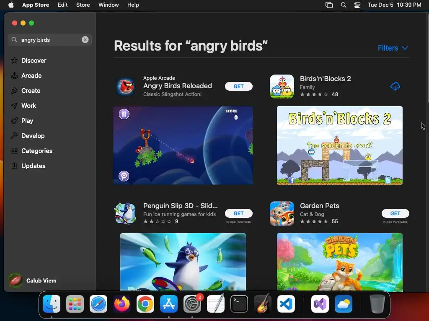Image resolution: width=429 pixels, height=321 pixels.
Task: Open the Angry Birds Reloaded app icon
Action: (x=126, y=86)
